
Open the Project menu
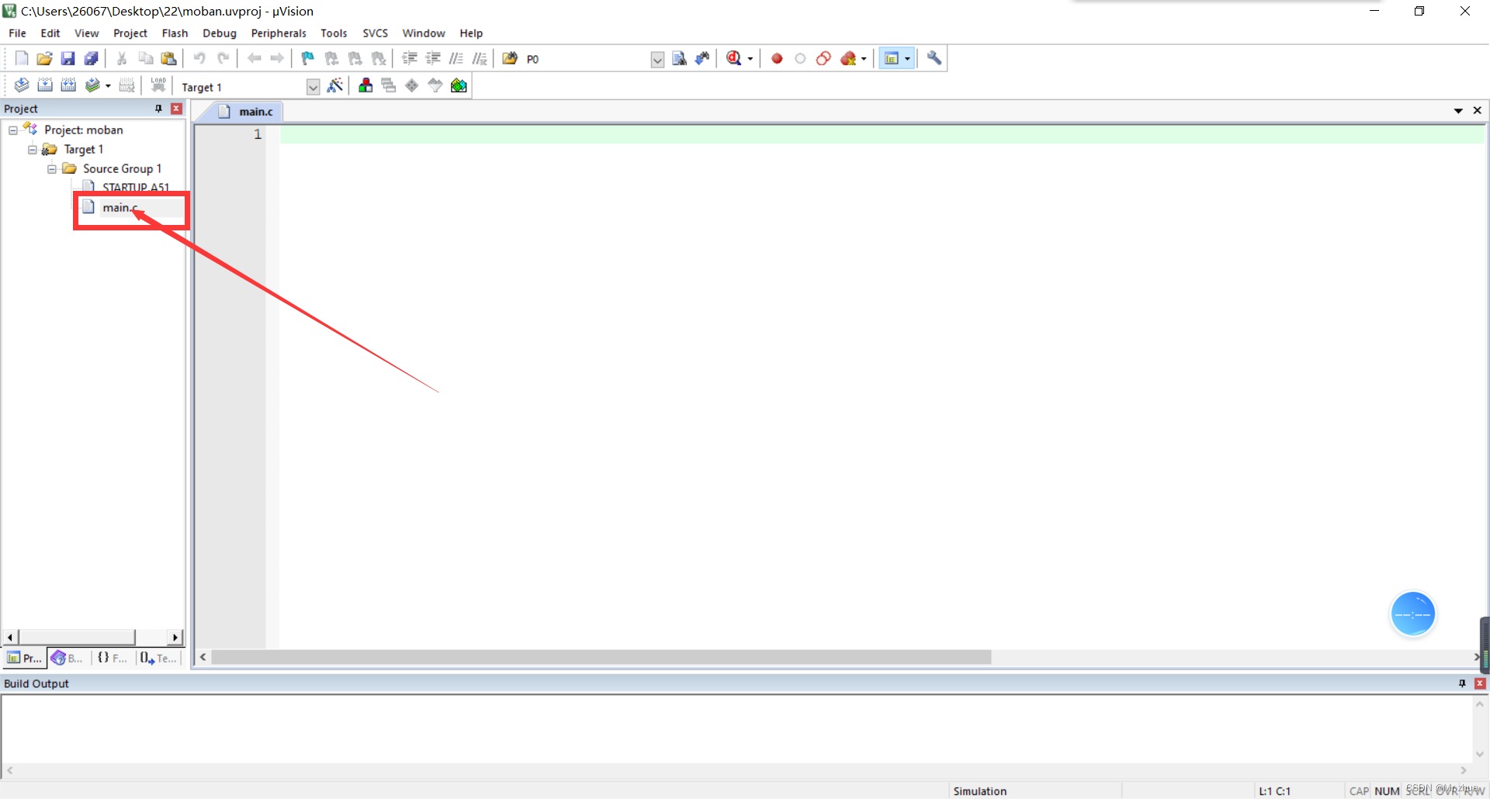click(130, 33)
